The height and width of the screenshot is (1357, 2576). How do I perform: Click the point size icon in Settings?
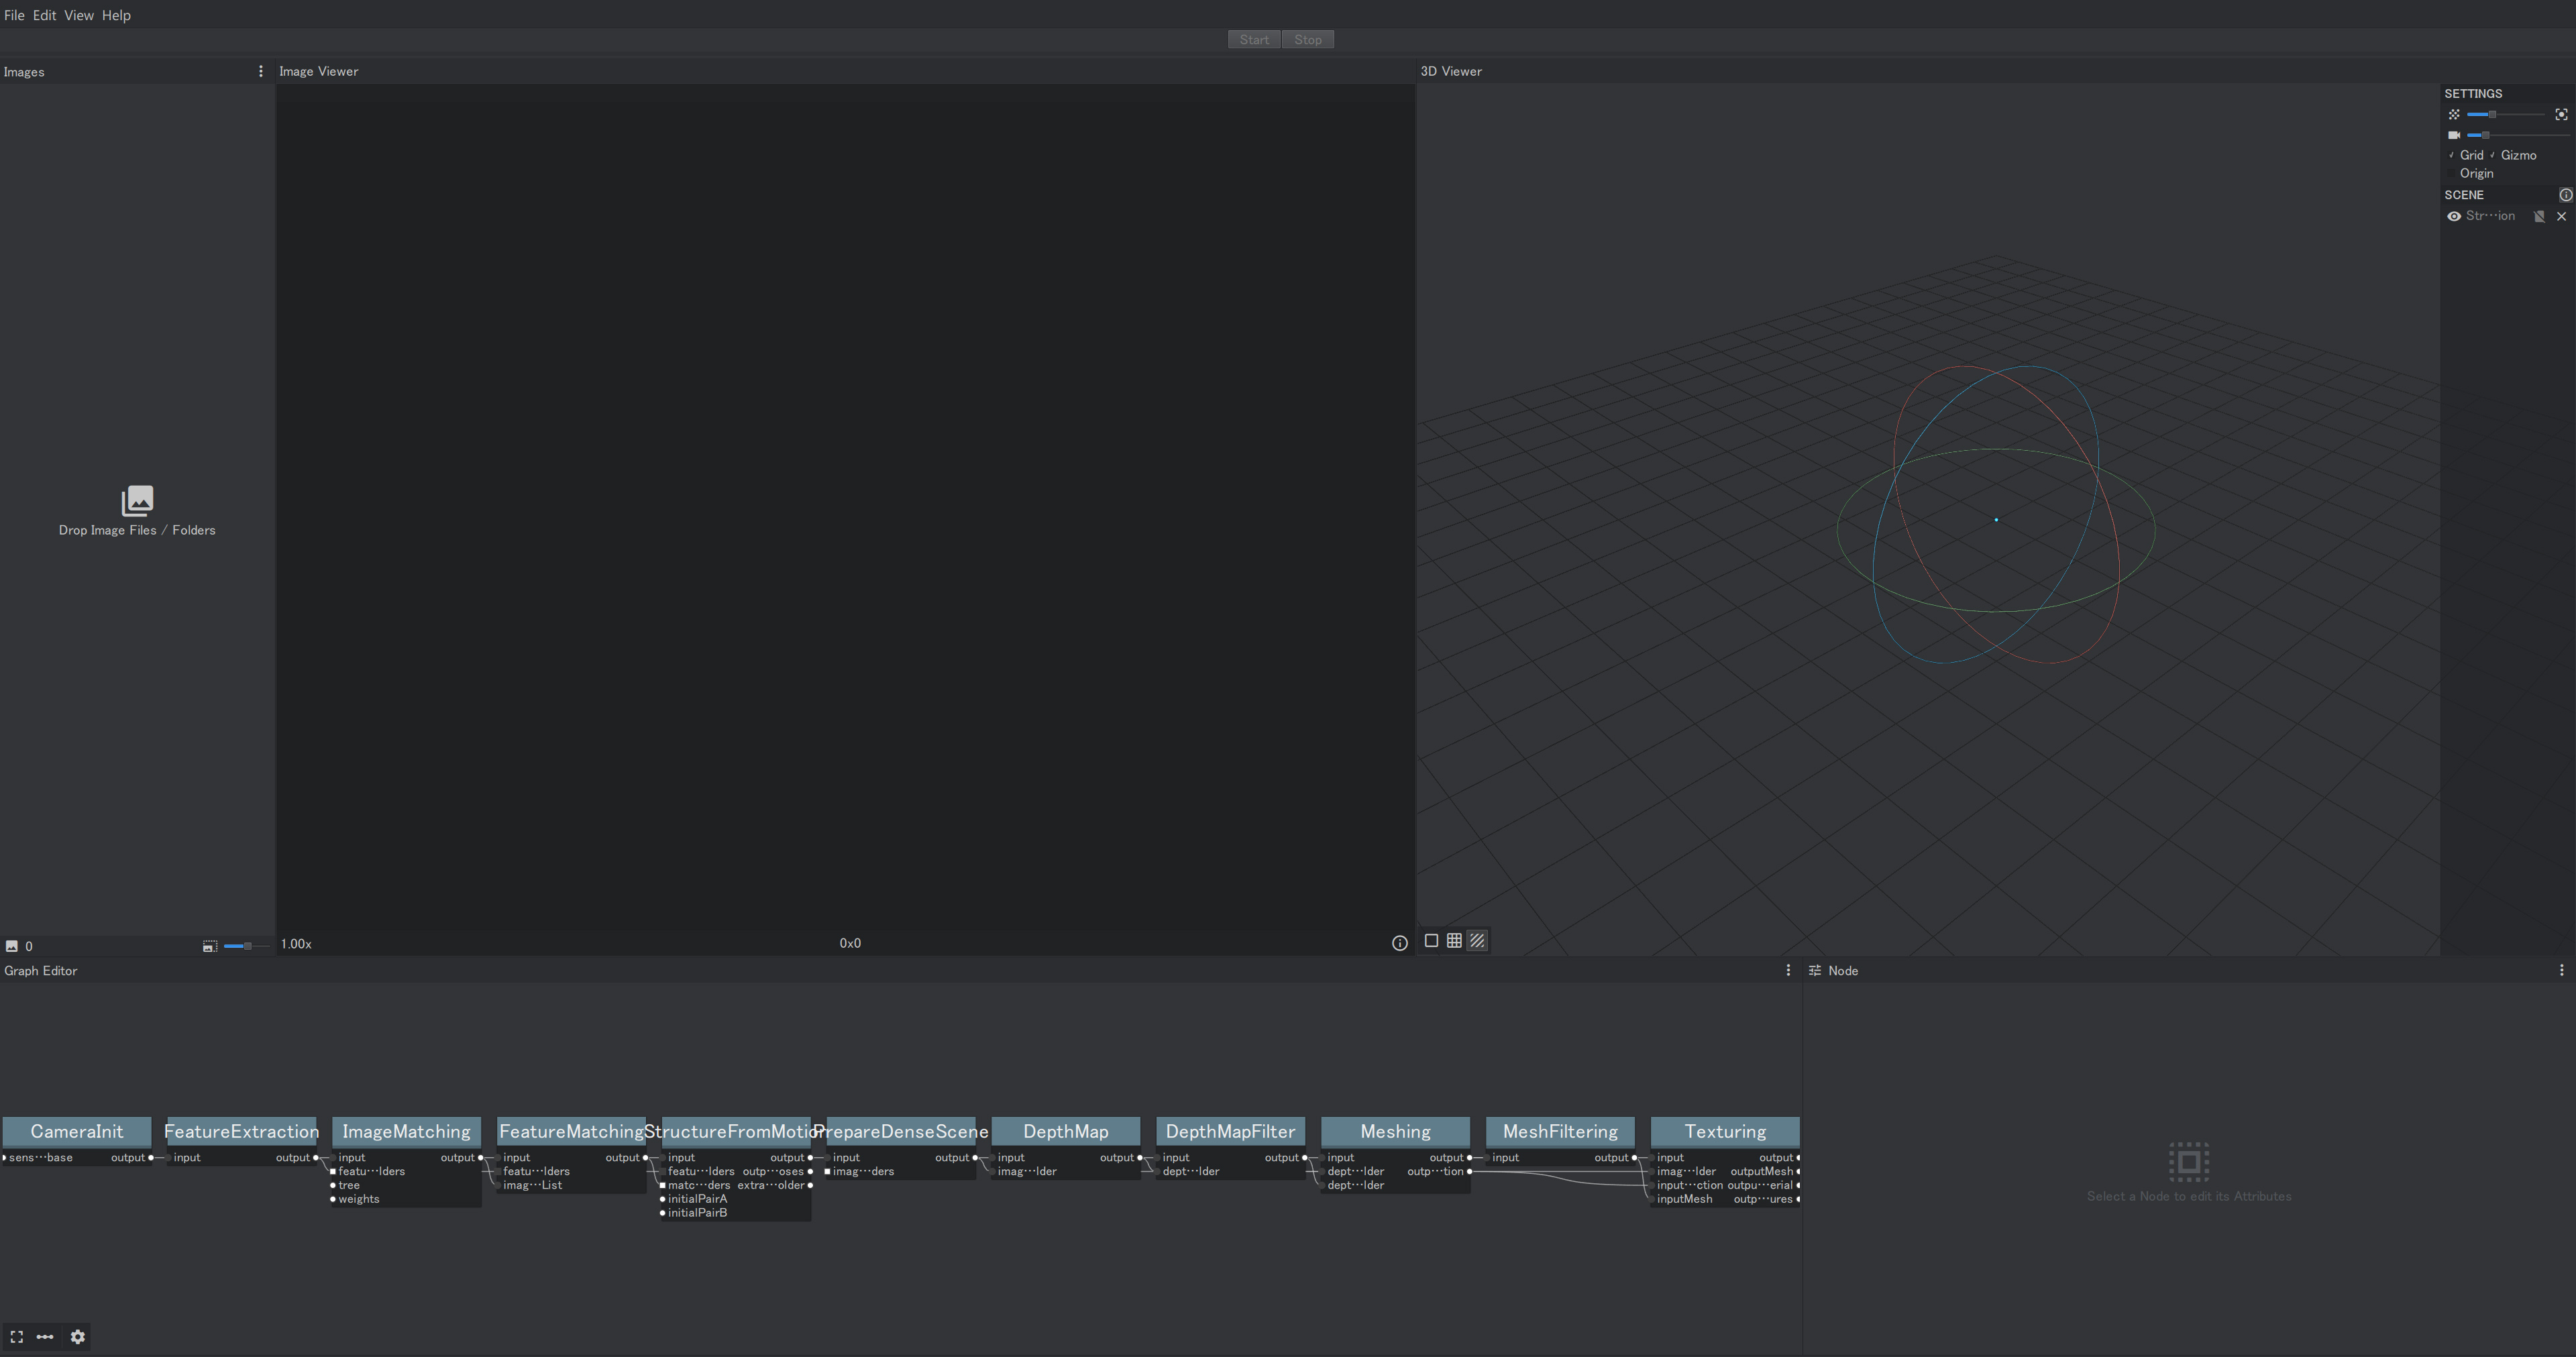(2454, 115)
